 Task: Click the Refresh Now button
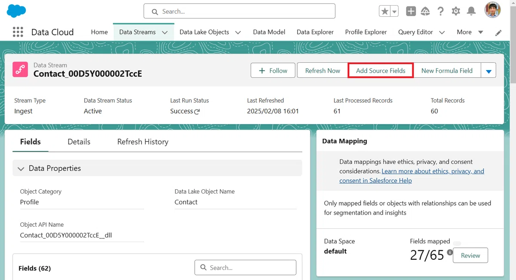click(x=322, y=71)
